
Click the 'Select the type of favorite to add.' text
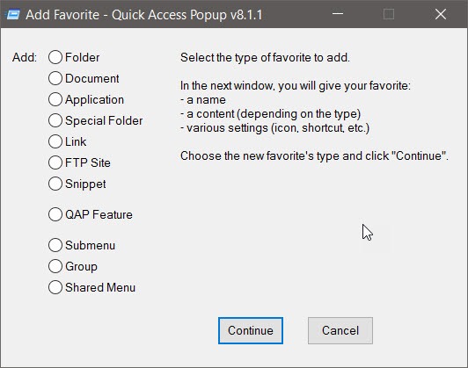(265, 57)
